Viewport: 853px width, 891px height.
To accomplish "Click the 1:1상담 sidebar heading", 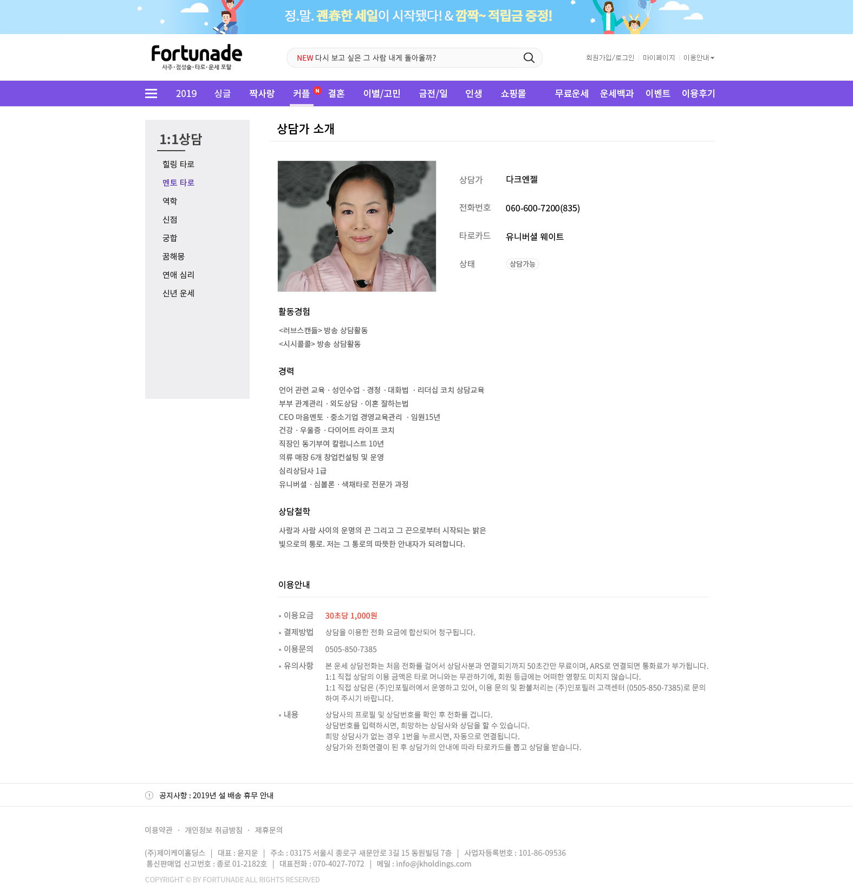I will [180, 139].
